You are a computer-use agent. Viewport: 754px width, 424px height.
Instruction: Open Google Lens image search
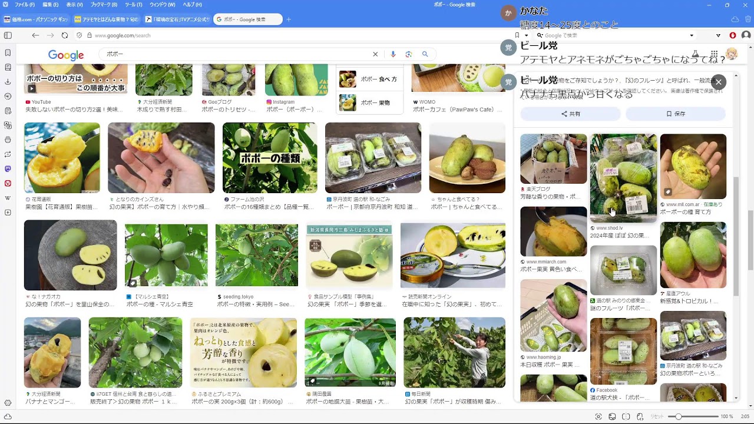(408, 54)
